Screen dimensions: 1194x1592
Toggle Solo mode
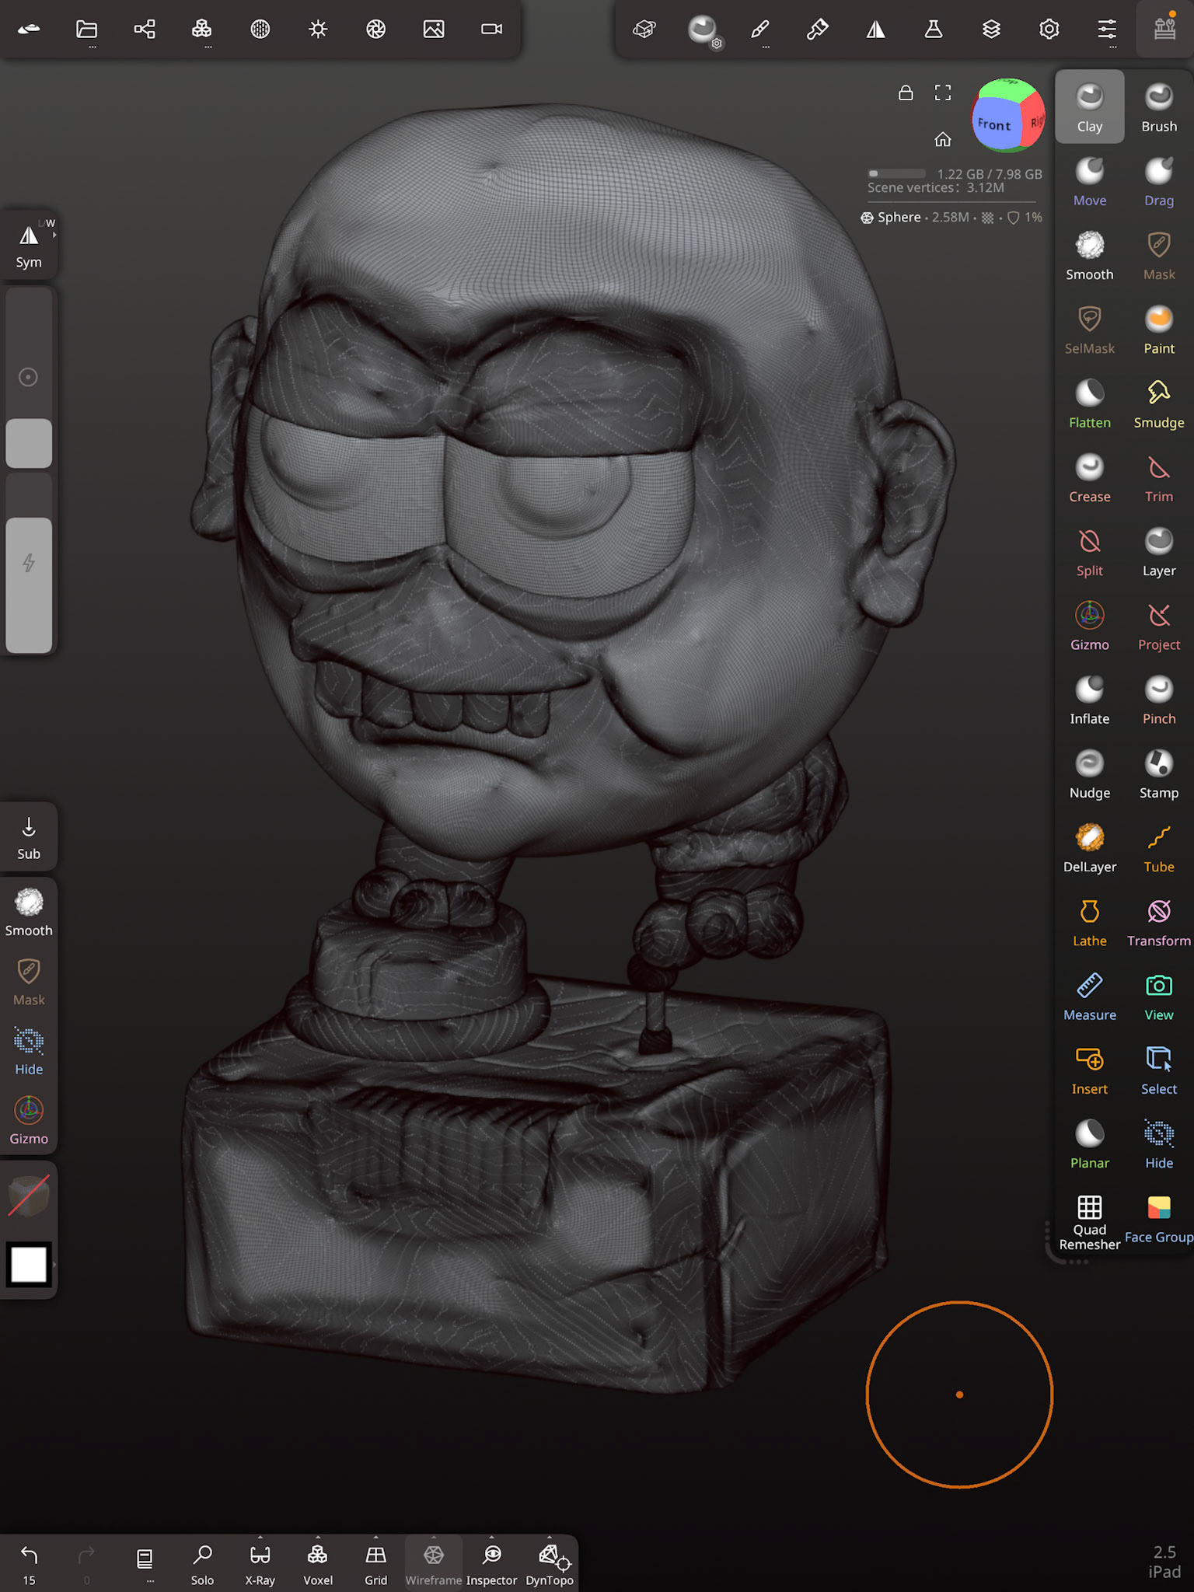202,1564
